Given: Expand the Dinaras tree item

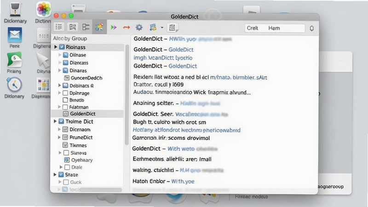Looking at the screenshot, I should pos(60,70).
